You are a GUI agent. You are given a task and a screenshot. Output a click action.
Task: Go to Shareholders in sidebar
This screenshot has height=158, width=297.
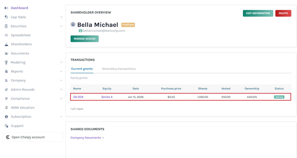pos(21,44)
